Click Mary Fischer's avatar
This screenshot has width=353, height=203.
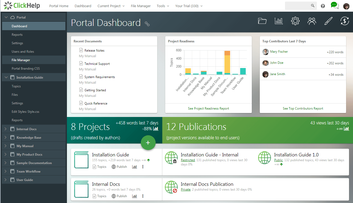266,52
